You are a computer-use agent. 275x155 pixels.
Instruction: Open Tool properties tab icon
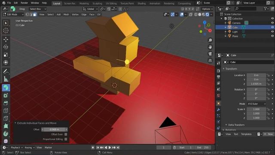point(218,63)
